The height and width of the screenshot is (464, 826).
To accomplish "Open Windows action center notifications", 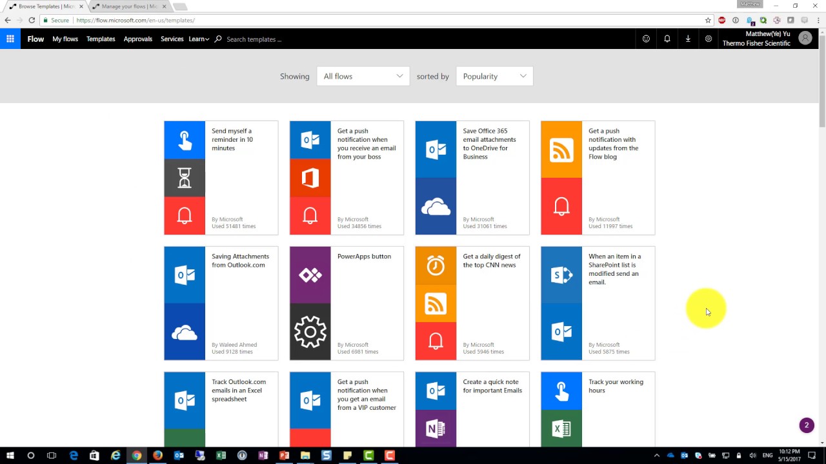I will click(x=812, y=456).
